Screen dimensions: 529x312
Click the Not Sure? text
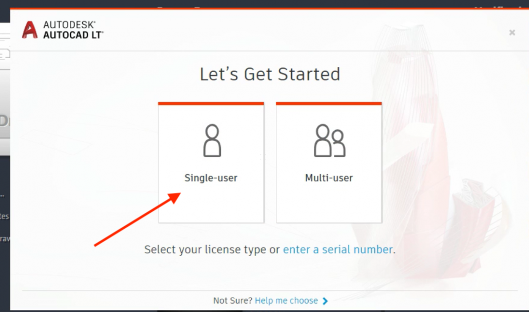(233, 301)
